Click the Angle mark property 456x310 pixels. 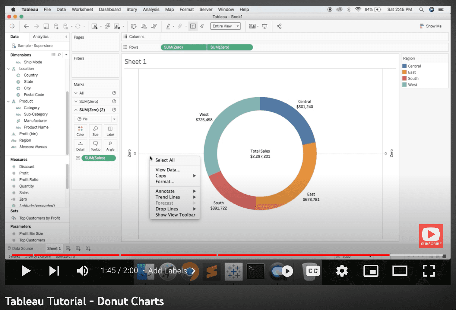tap(110, 146)
